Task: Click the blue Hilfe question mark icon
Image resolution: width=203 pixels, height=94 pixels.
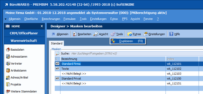Action: pyautogui.click(x=171, y=34)
